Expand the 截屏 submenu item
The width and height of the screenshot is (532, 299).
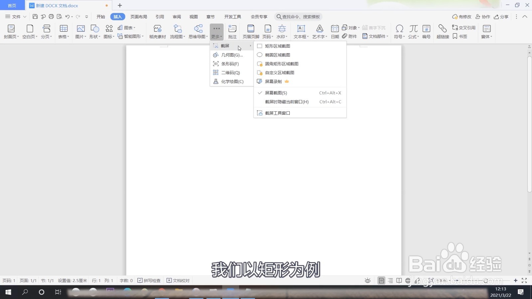click(x=232, y=46)
